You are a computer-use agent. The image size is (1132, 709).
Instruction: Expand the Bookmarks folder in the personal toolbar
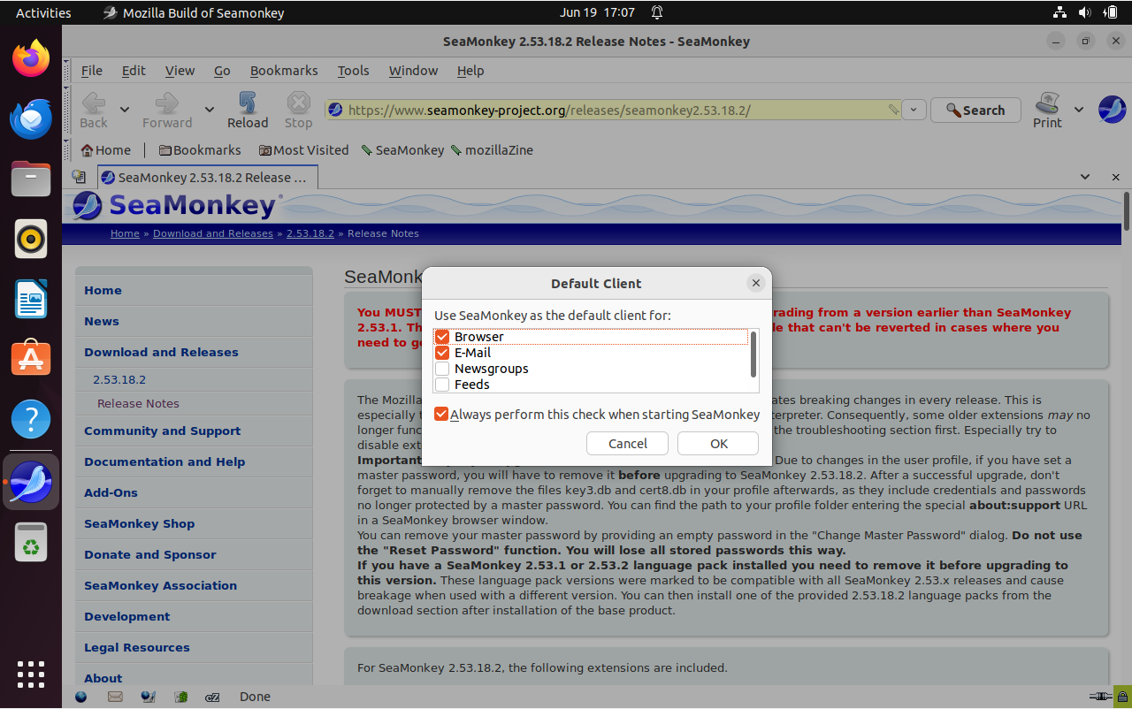(x=200, y=150)
